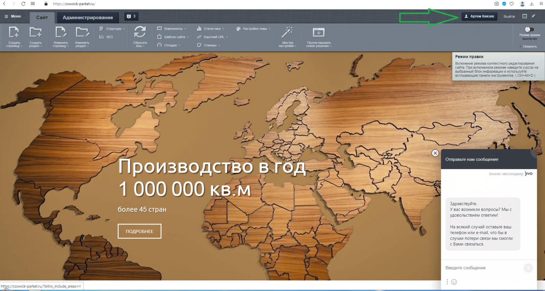This screenshot has height=291, width=545.
Task: Click the Create section folder icon
Action: tap(35, 32)
